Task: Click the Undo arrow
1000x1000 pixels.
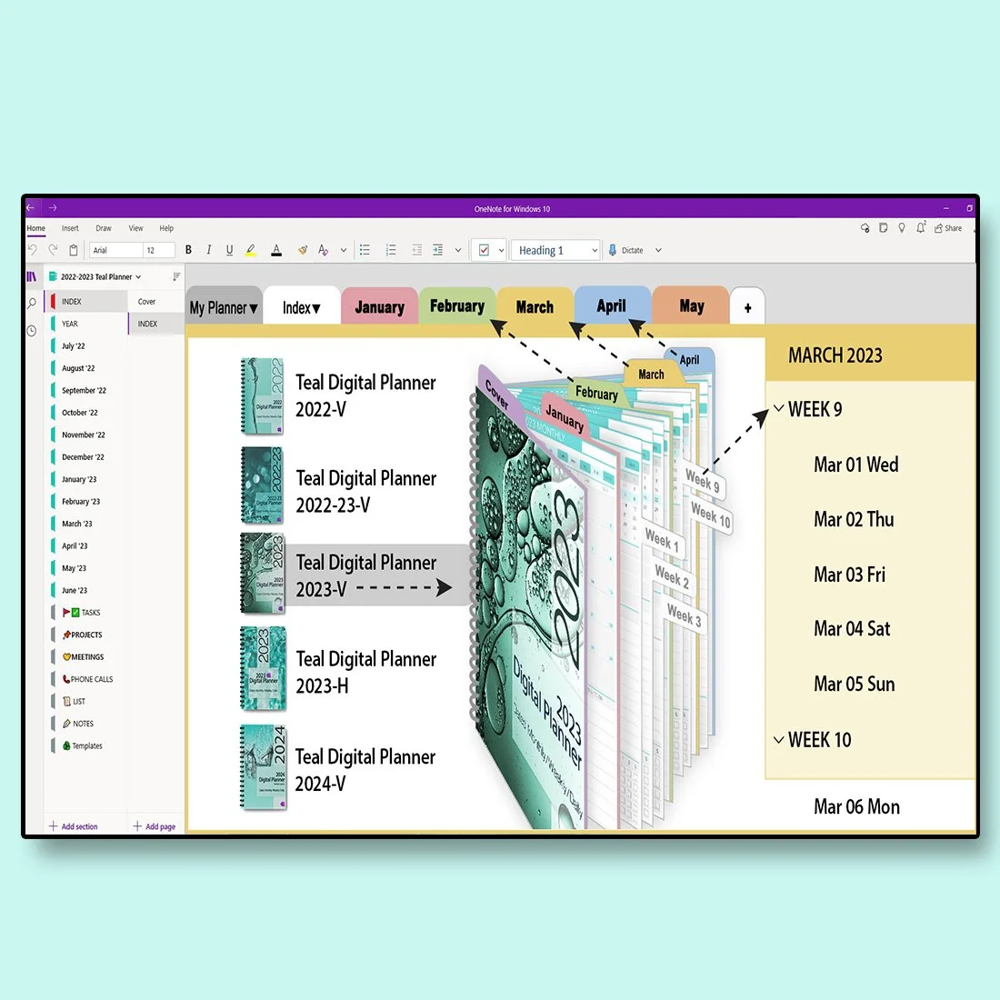Action: point(34,250)
